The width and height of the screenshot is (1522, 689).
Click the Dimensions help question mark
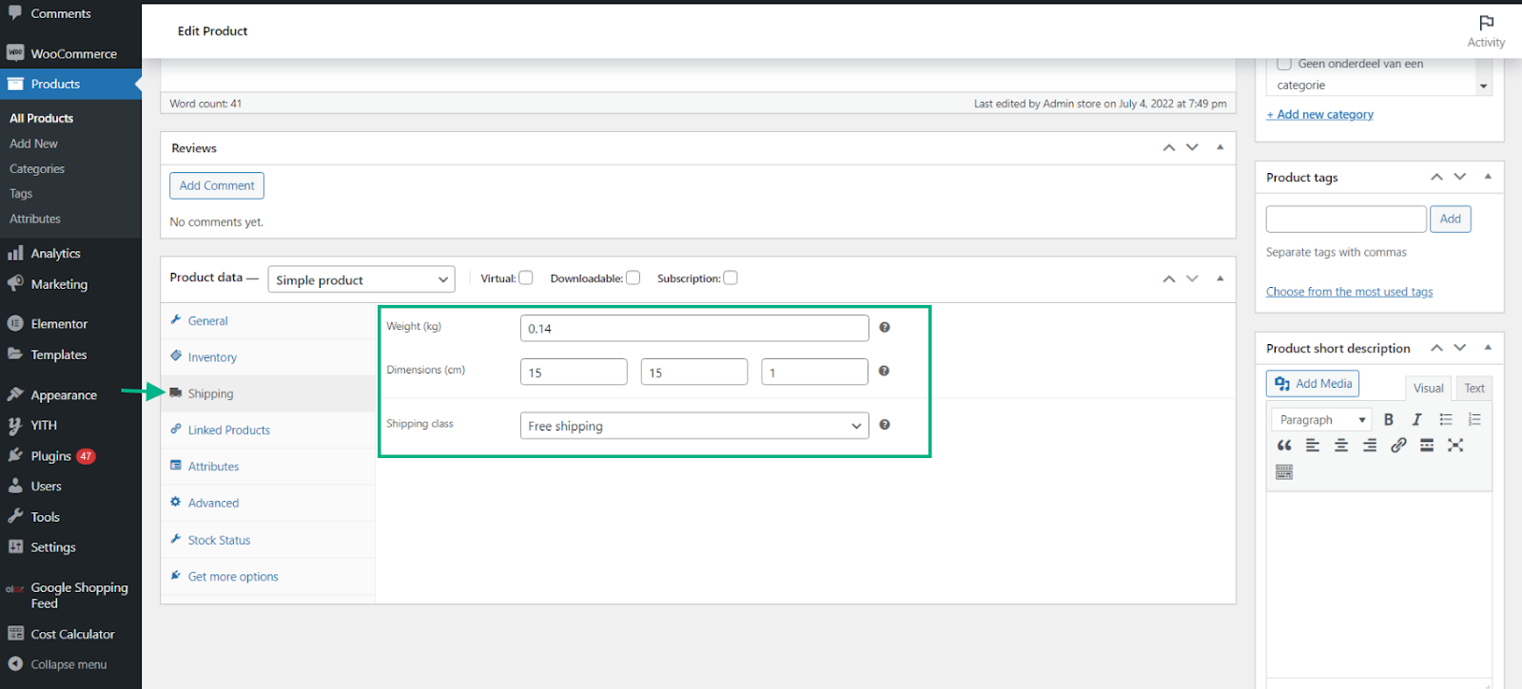click(x=885, y=371)
